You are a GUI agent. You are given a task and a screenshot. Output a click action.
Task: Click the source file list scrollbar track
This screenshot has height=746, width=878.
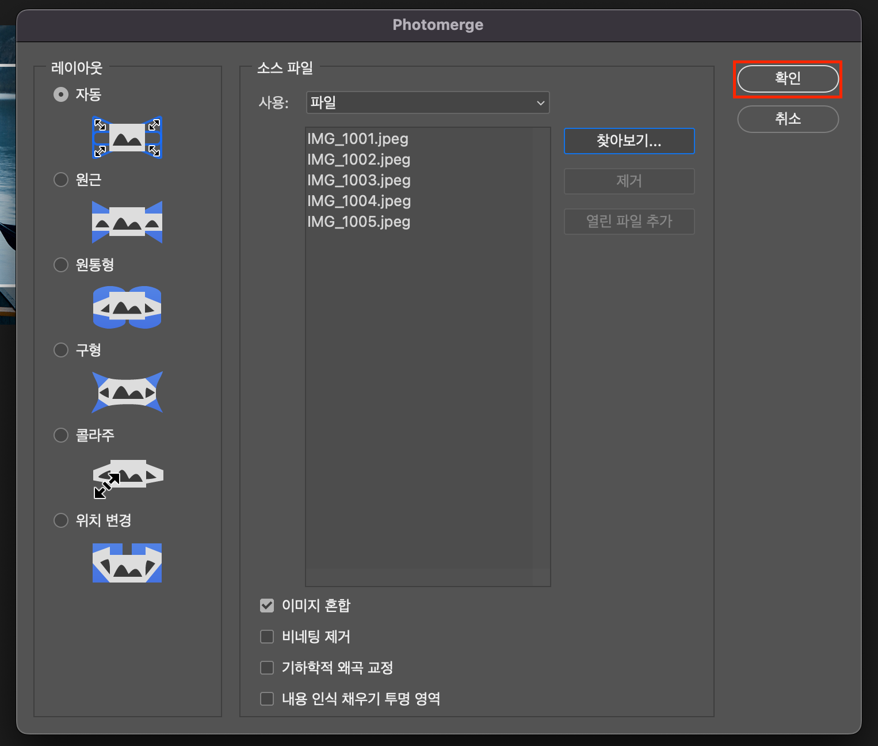pos(541,348)
